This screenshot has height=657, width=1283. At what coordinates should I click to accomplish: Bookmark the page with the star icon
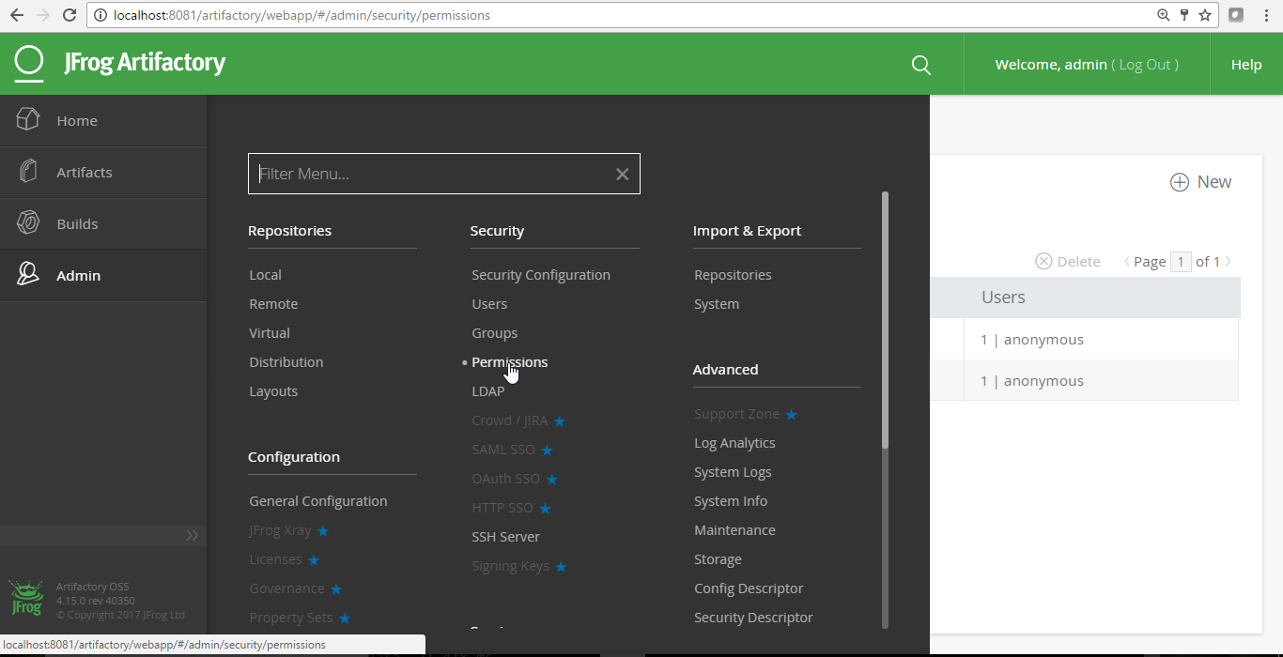[x=1205, y=15]
